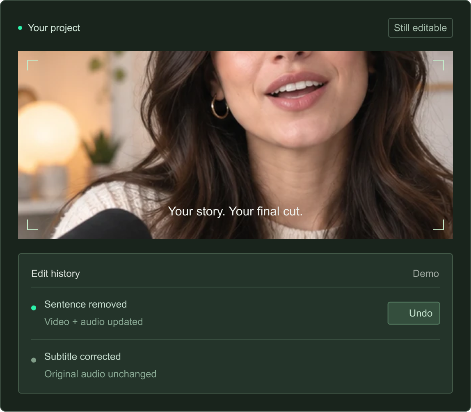The image size is (471, 412).
Task: Click the green dot next to Sentence removed
Action: point(34,308)
